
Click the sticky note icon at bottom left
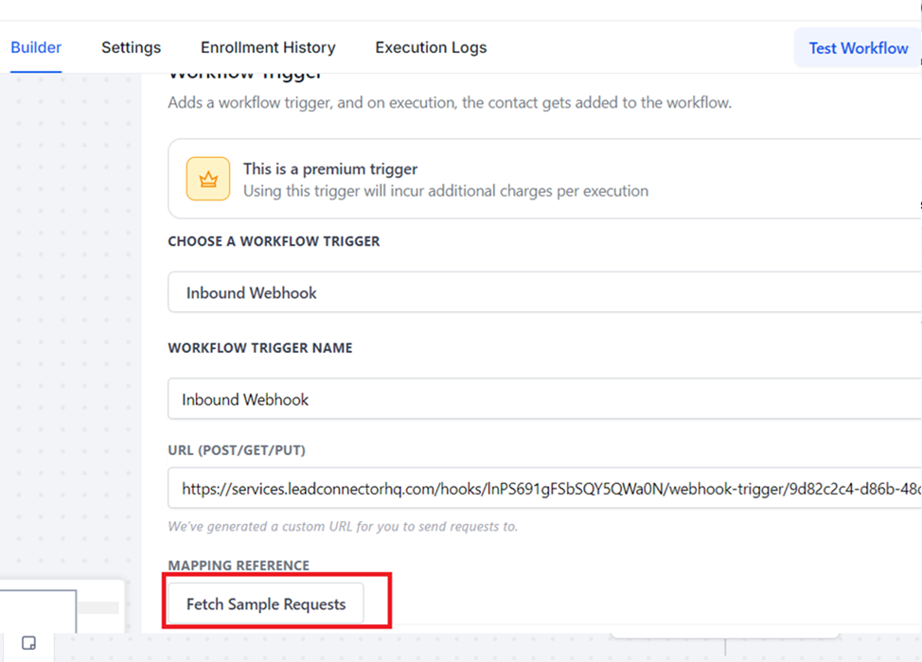(28, 644)
